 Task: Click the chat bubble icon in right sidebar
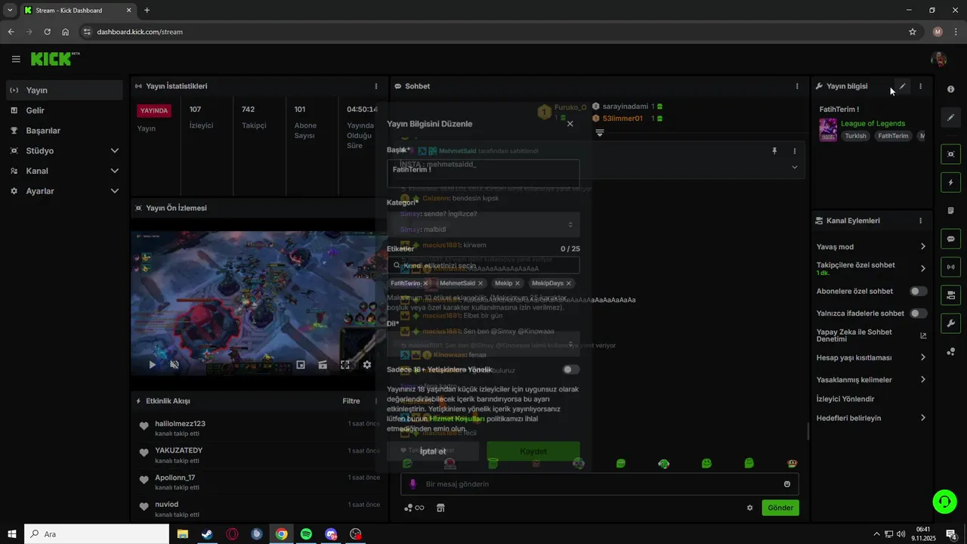pos(950,239)
